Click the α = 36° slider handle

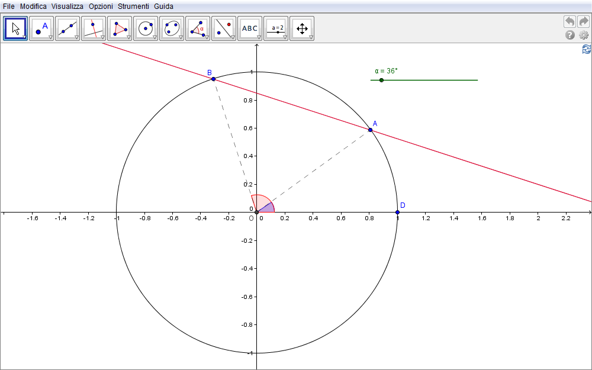click(381, 80)
